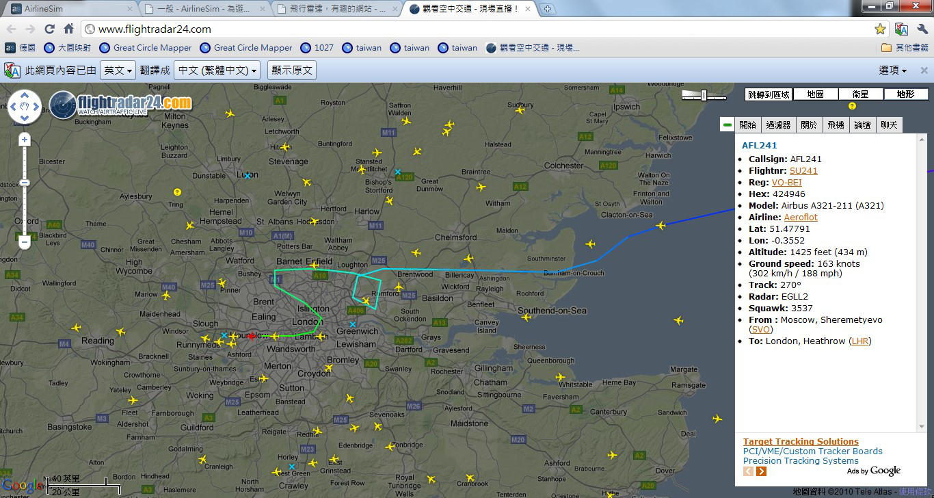Open the Aeroflot airline link

pos(801,218)
